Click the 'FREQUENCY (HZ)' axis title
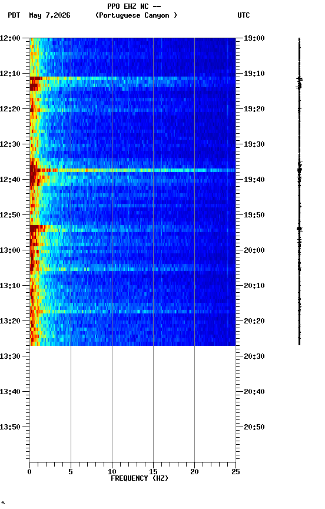 coord(140,478)
